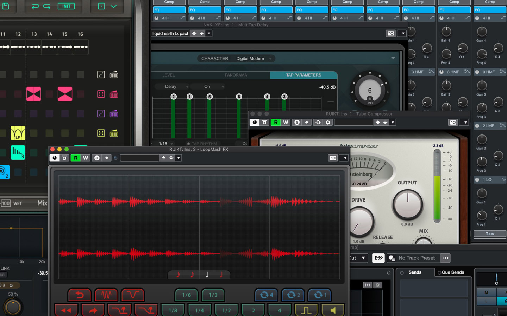Click the A/B compare button in the LoopMash FX window

97,158
